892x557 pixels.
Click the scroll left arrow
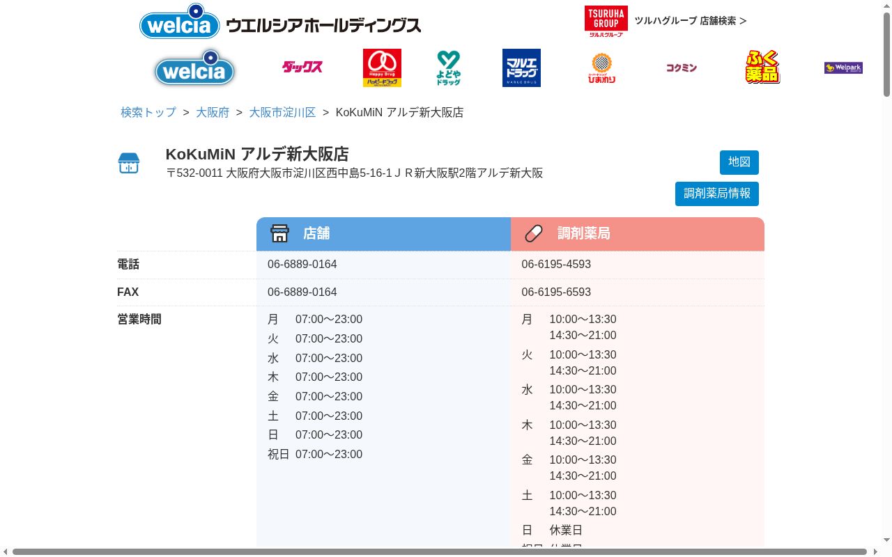point(6,552)
